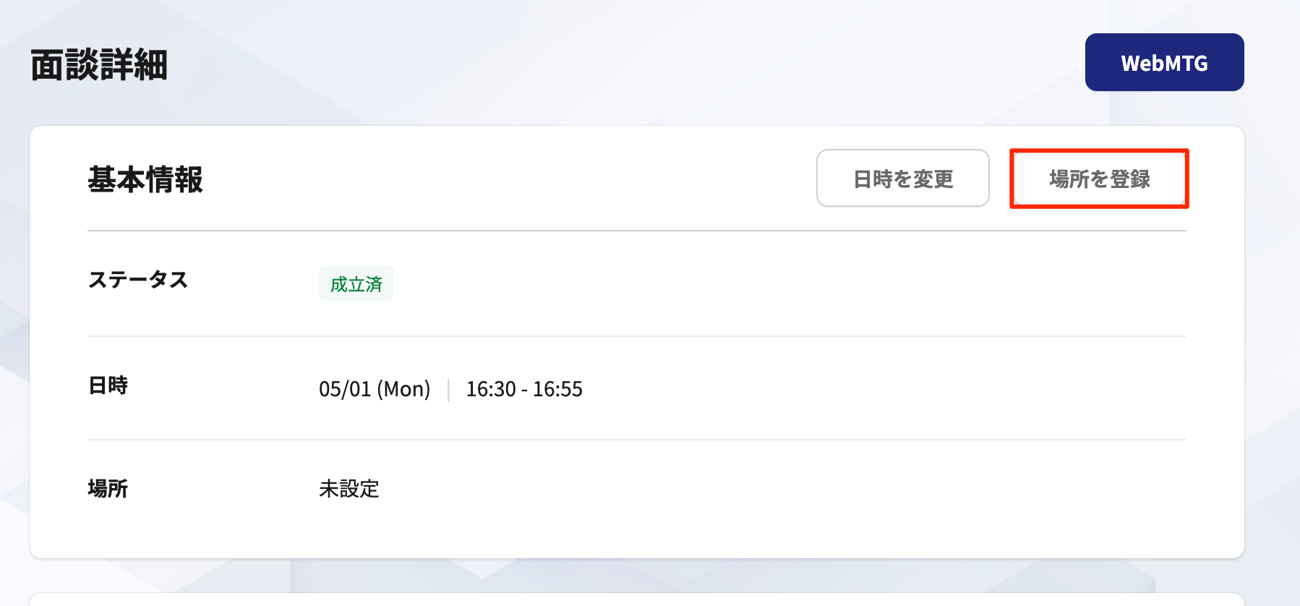Click the 未設定 location value
1300x606 pixels.
(349, 489)
